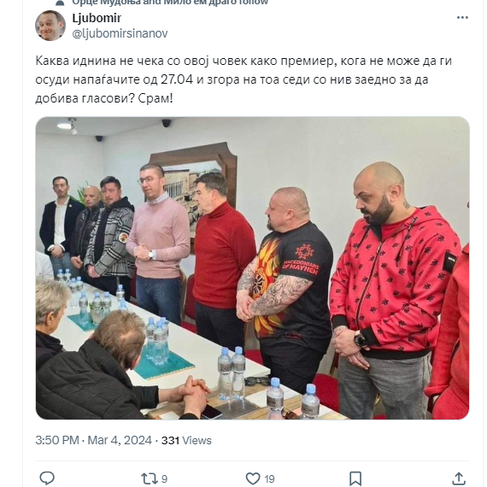This screenshot has height=487, width=487.
Task: Click the repost icon with 9 reposts
Action: click(x=150, y=478)
